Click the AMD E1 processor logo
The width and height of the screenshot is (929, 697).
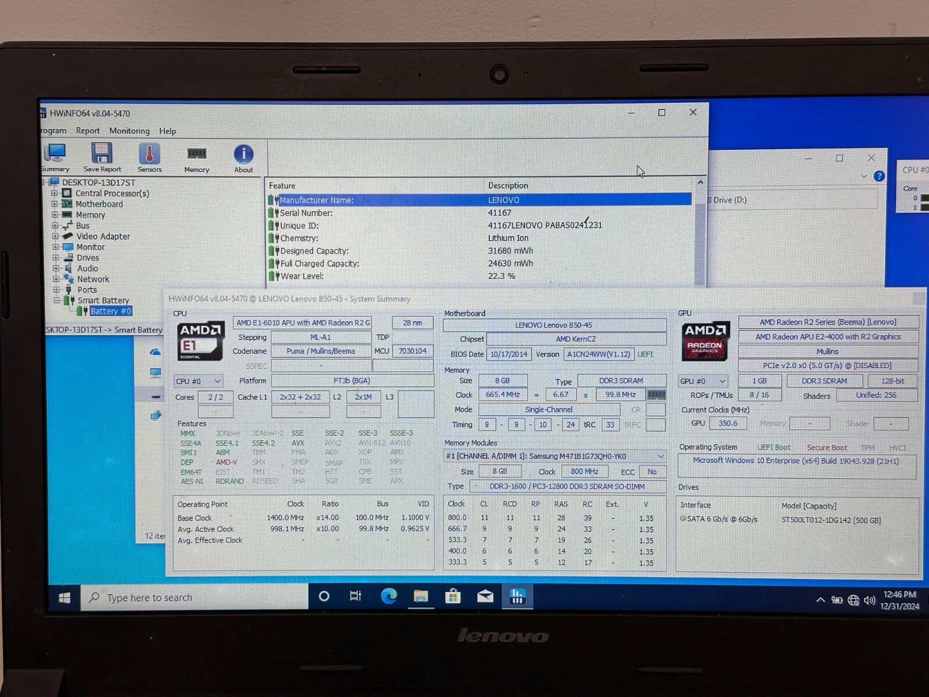pos(200,340)
